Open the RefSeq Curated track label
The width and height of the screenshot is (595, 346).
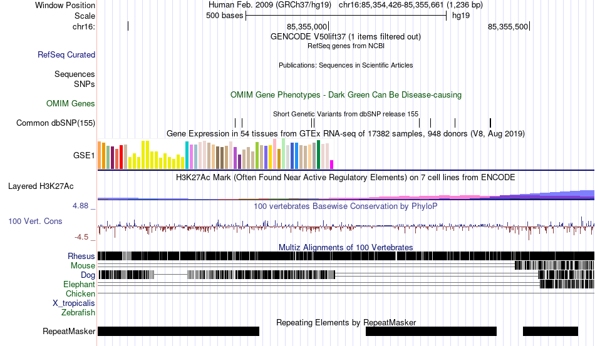click(66, 54)
